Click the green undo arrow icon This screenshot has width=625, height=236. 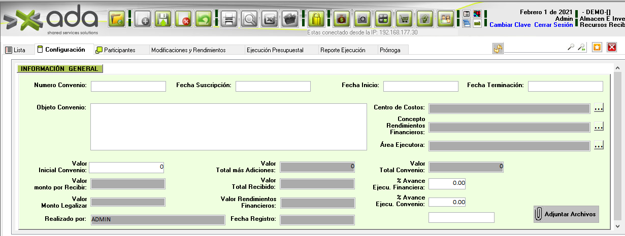[203, 19]
